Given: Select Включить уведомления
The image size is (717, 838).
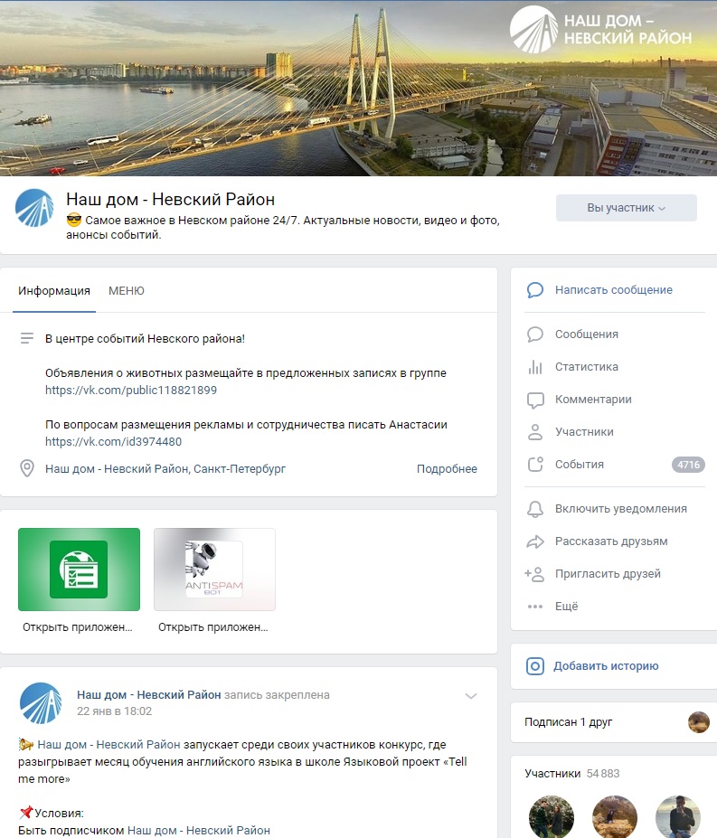Looking at the screenshot, I should pos(621,509).
